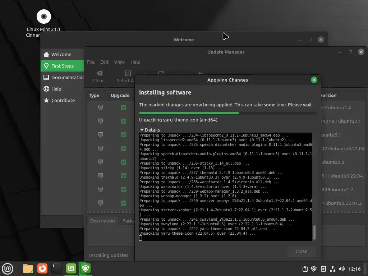
Task: Open the Terminal from the panel
Action: [x=56, y=268]
